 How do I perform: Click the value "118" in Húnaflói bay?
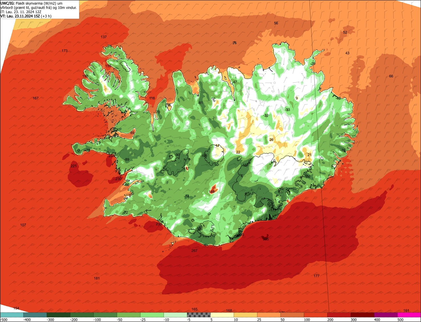(x=152, y=98)
